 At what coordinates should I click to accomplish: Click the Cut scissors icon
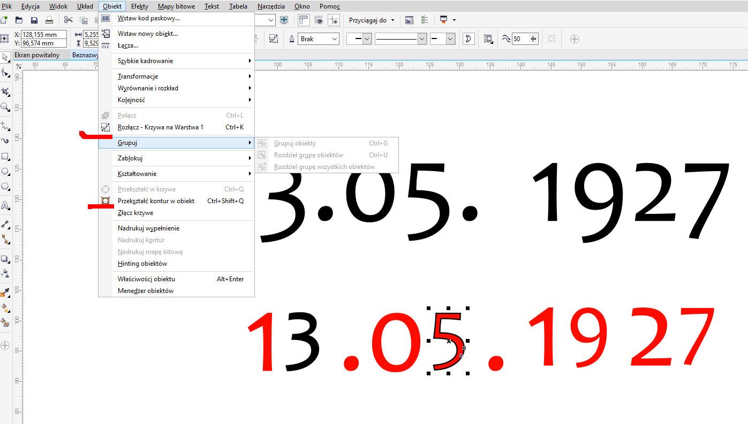[x=68, y=20]
